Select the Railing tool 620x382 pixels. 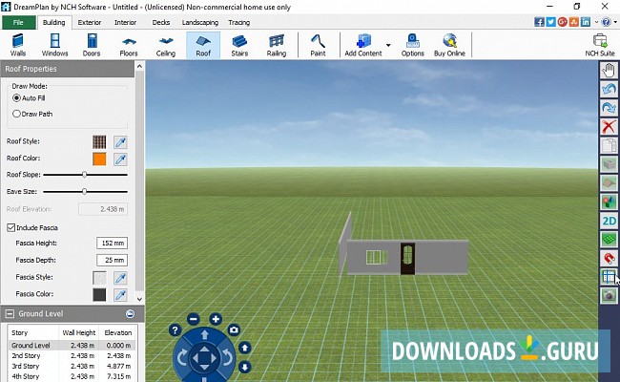(277, 45)
